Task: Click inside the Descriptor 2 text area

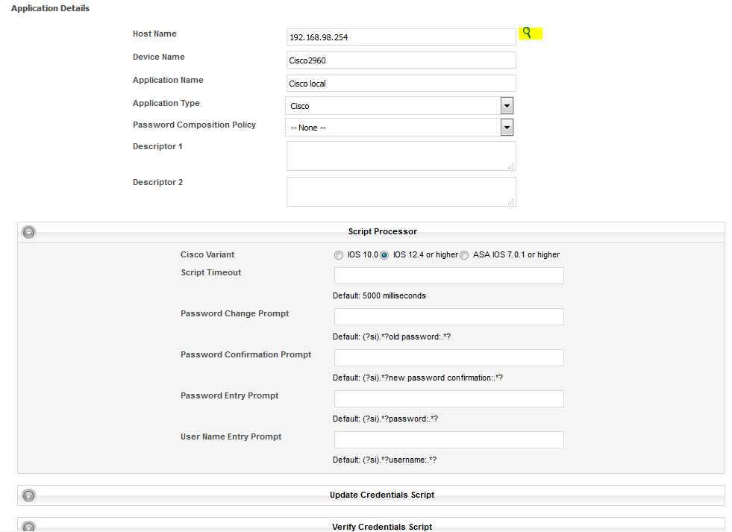Action: coord(401,192)
